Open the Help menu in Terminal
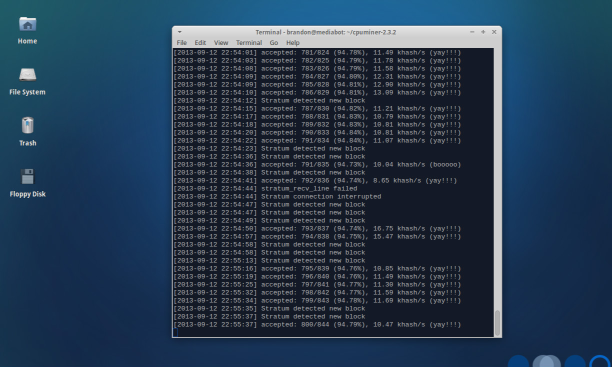Viewport: 612px width, 367px height. (x=293, y=43)
